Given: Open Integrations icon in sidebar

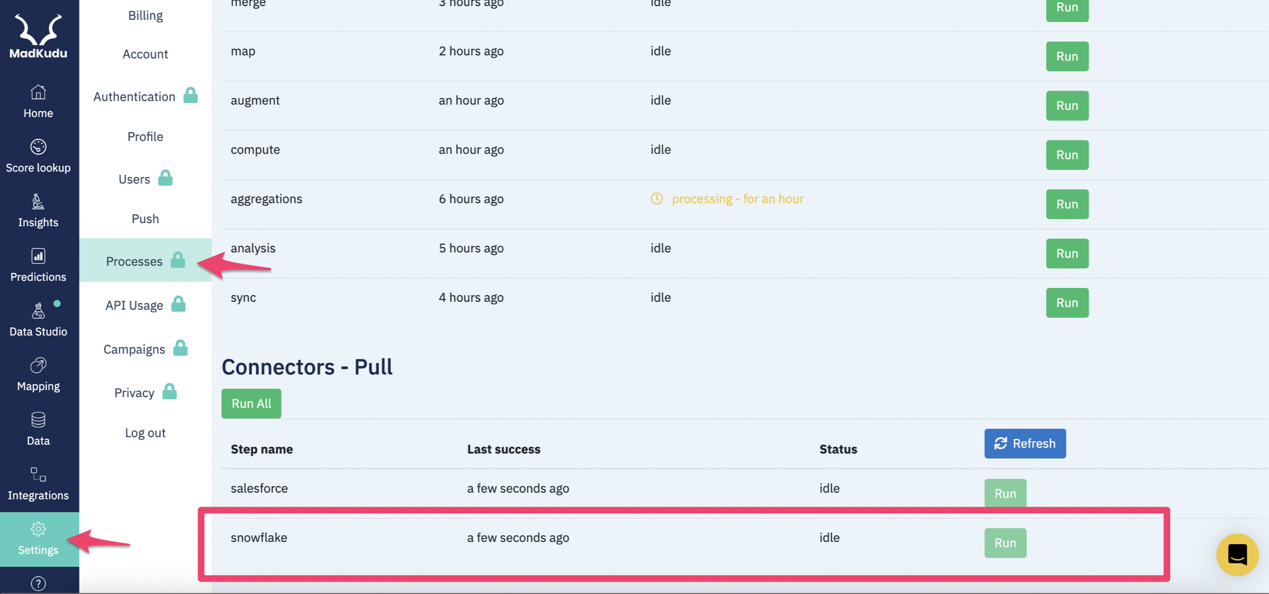Looking at the screenshot, I should tap(38, 475).
